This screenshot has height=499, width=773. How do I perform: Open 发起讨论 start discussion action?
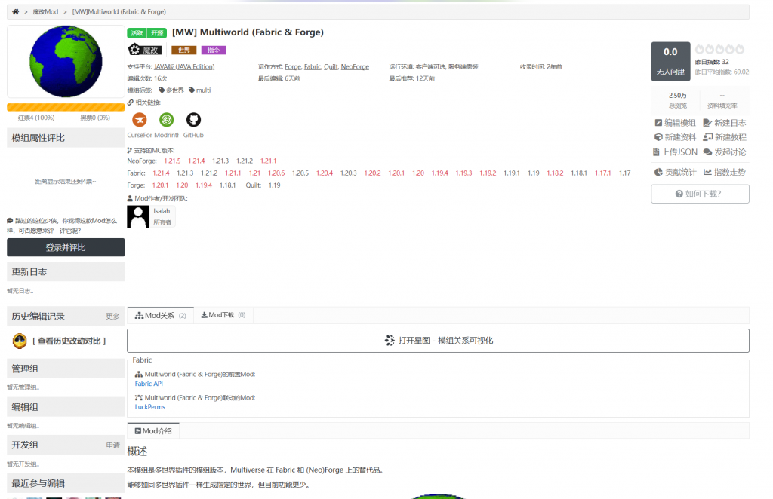pos(725,152)
